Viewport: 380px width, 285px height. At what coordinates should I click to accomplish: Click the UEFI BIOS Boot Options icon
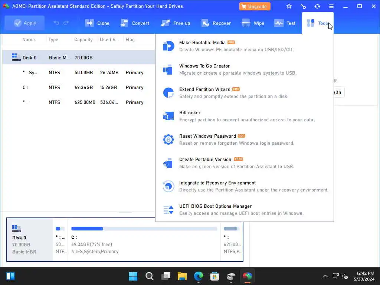168,210
